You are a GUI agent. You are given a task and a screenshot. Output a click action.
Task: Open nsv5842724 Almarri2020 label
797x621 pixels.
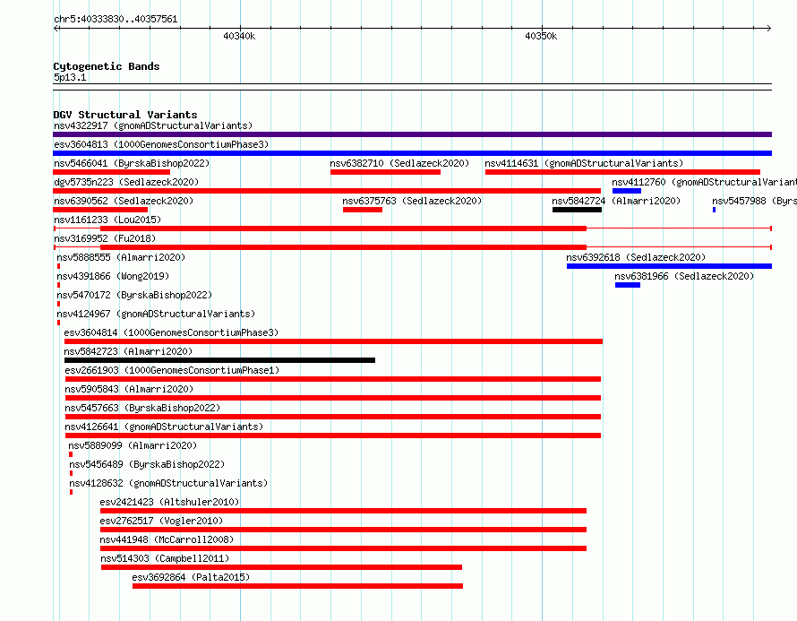tap(616, 201)
